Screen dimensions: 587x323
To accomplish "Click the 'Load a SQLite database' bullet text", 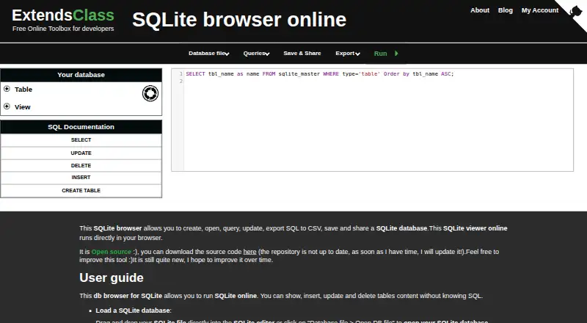I will coord(133,311).
